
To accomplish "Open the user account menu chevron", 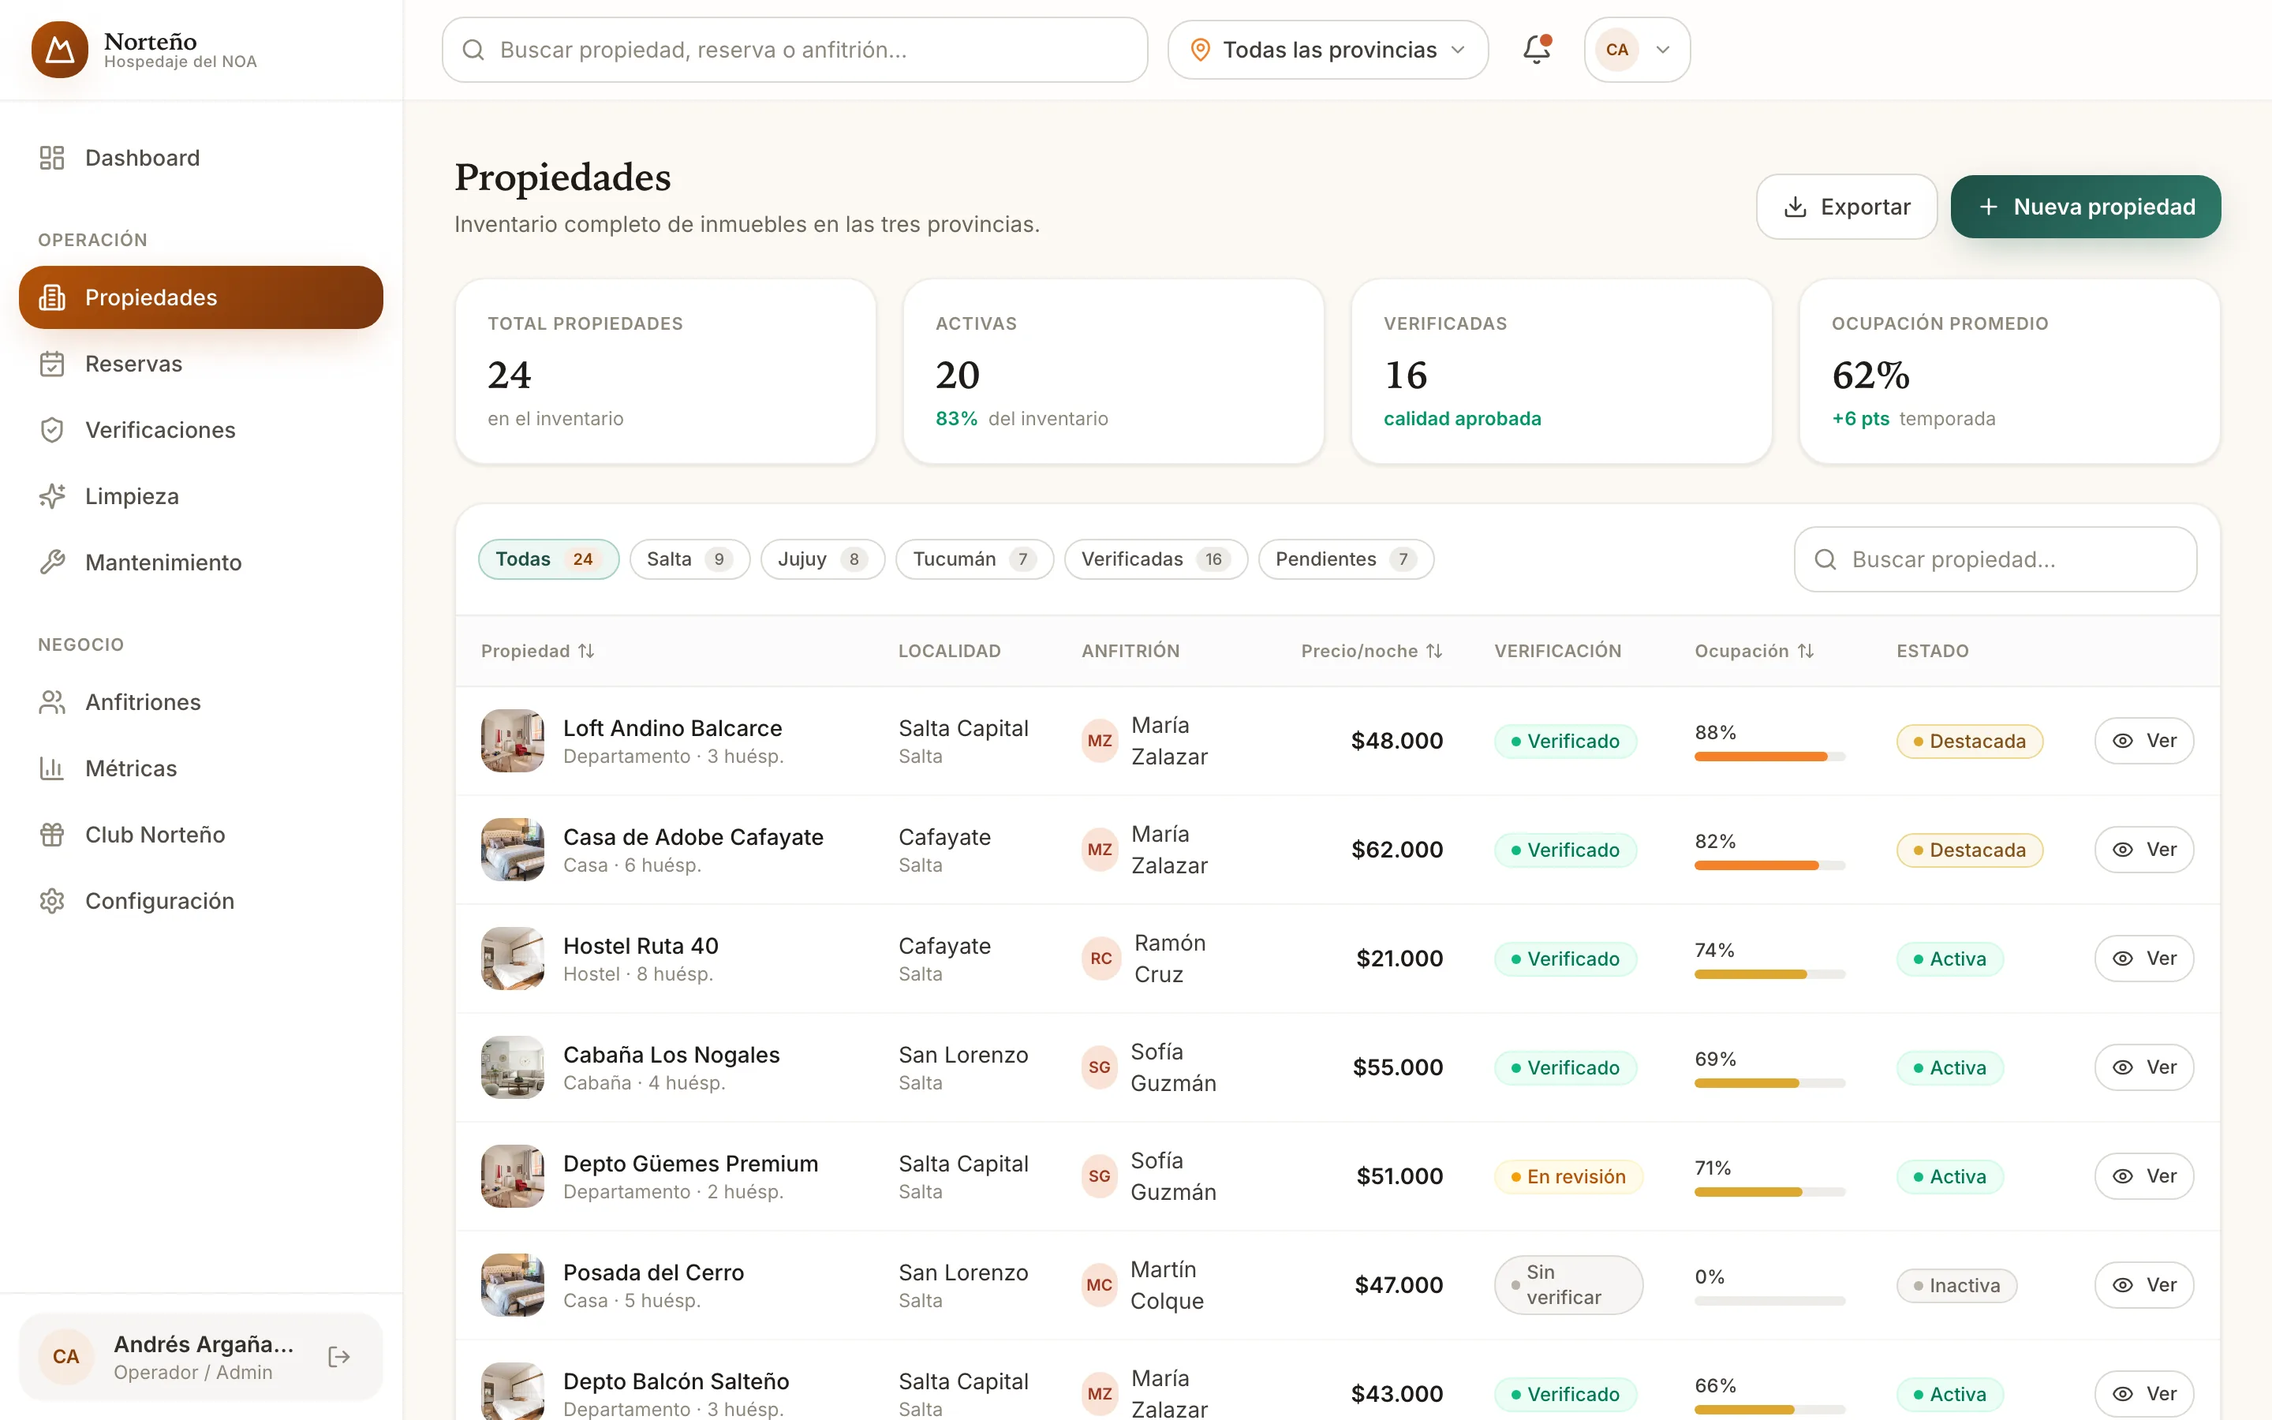I will [x=1663, y=50].
